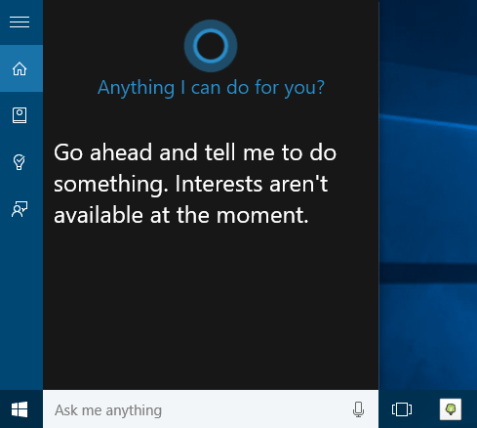Screen dimensions: 477x428
Task: Launch the green tree taskbar app
Action: click(x=451, y=409)
